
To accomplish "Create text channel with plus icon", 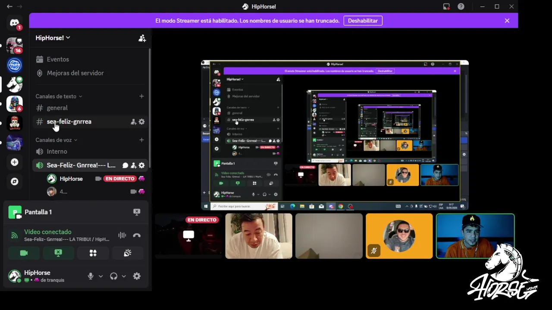I will 141,96.
